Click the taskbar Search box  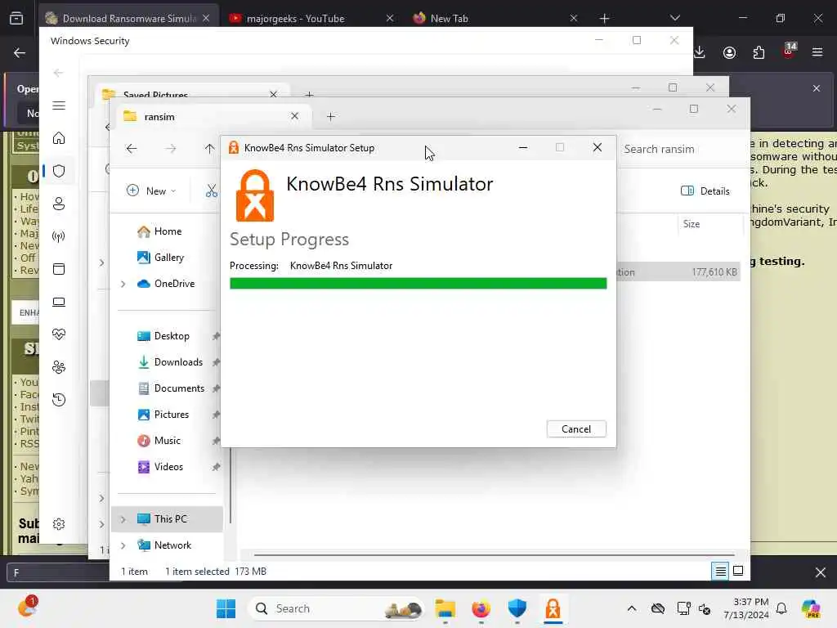tap(336, 608)
